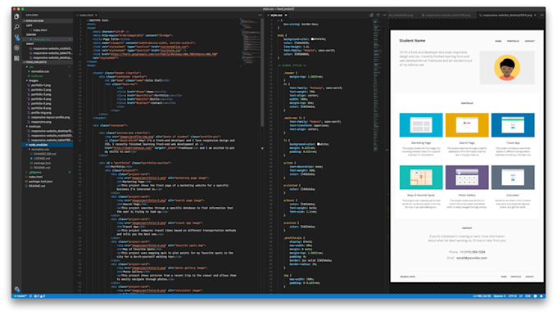The width and height of the screenshot is (557, 315).
Task: Switch to the style.css tab
Action: (x=276, y=16)
